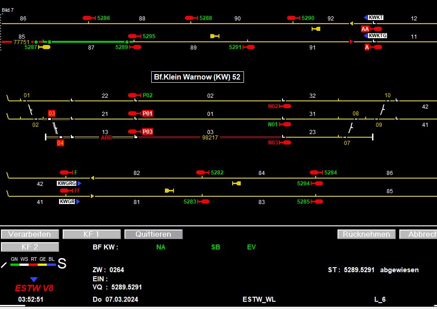Select signal 5287 yellow icon

(45, 47)
